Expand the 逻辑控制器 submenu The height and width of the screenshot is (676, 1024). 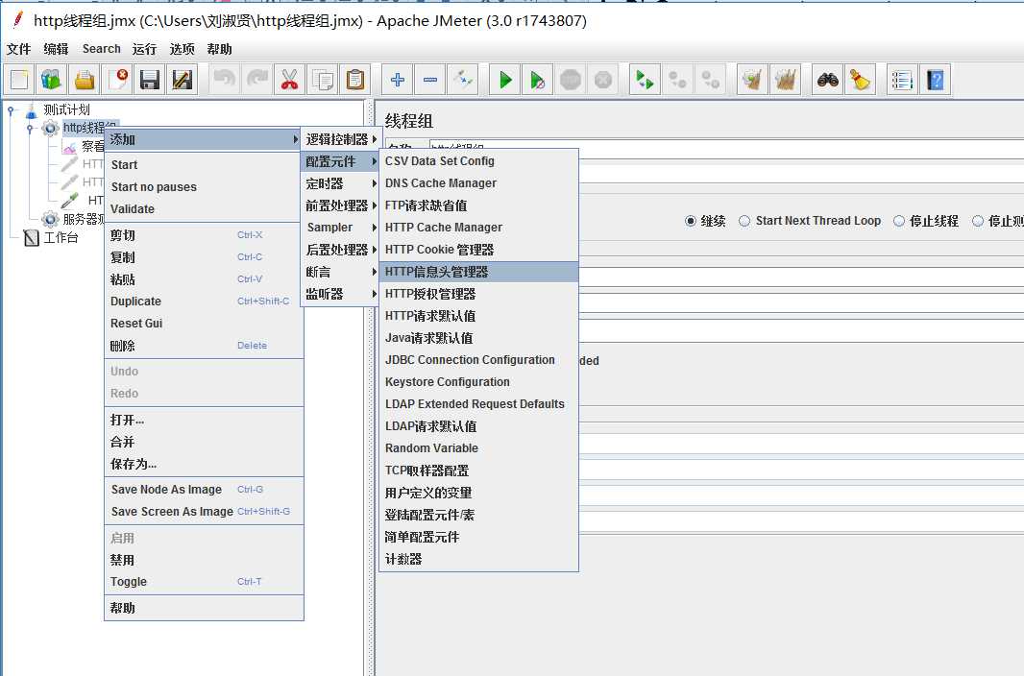point(340,139)
